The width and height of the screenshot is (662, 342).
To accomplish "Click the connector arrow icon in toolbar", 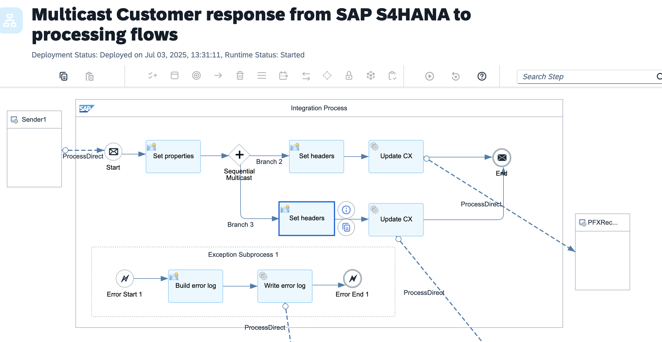I will pyautogui.click(x=218, y=75).
